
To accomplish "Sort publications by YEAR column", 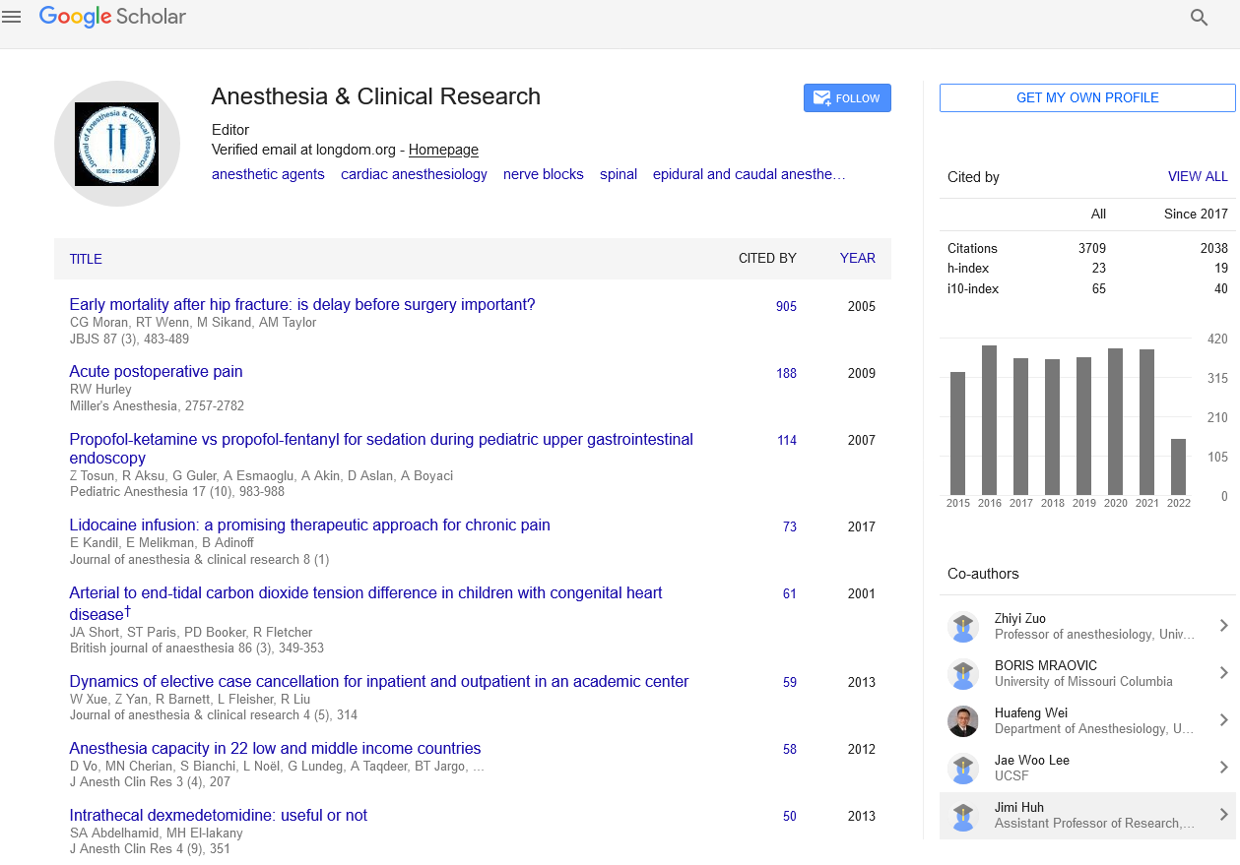I will point(857,259).
